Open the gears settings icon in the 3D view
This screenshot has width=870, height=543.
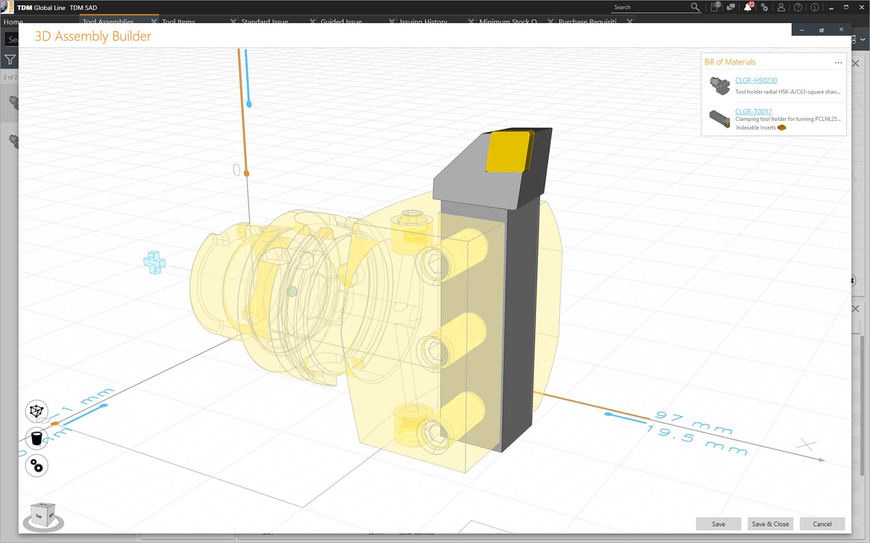36,466
